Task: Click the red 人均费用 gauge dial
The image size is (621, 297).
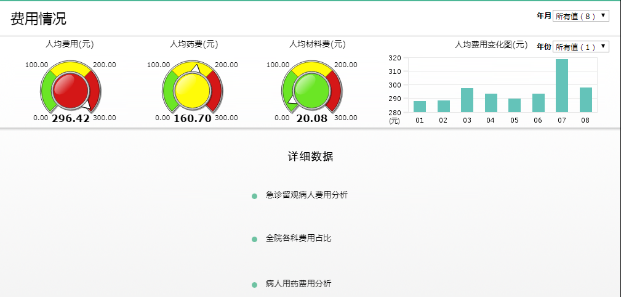Action: pos(70,87)
